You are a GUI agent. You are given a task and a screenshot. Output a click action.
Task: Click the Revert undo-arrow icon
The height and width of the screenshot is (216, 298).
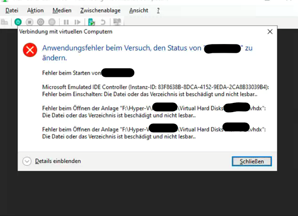coord(103,22)
